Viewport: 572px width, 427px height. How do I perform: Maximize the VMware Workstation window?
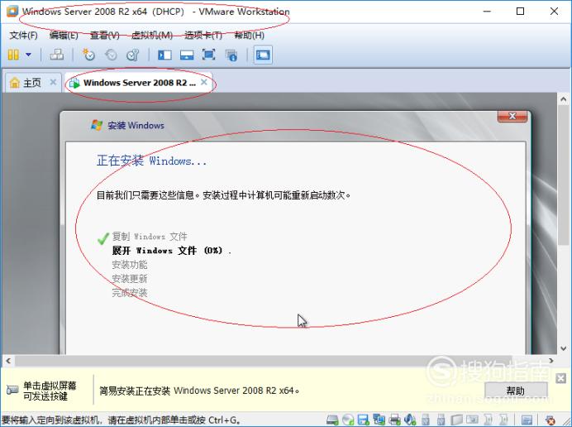point(521,12)
